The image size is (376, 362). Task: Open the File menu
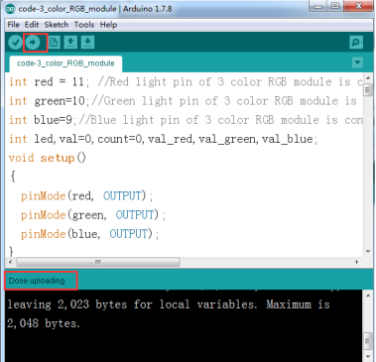coord(14,25)
